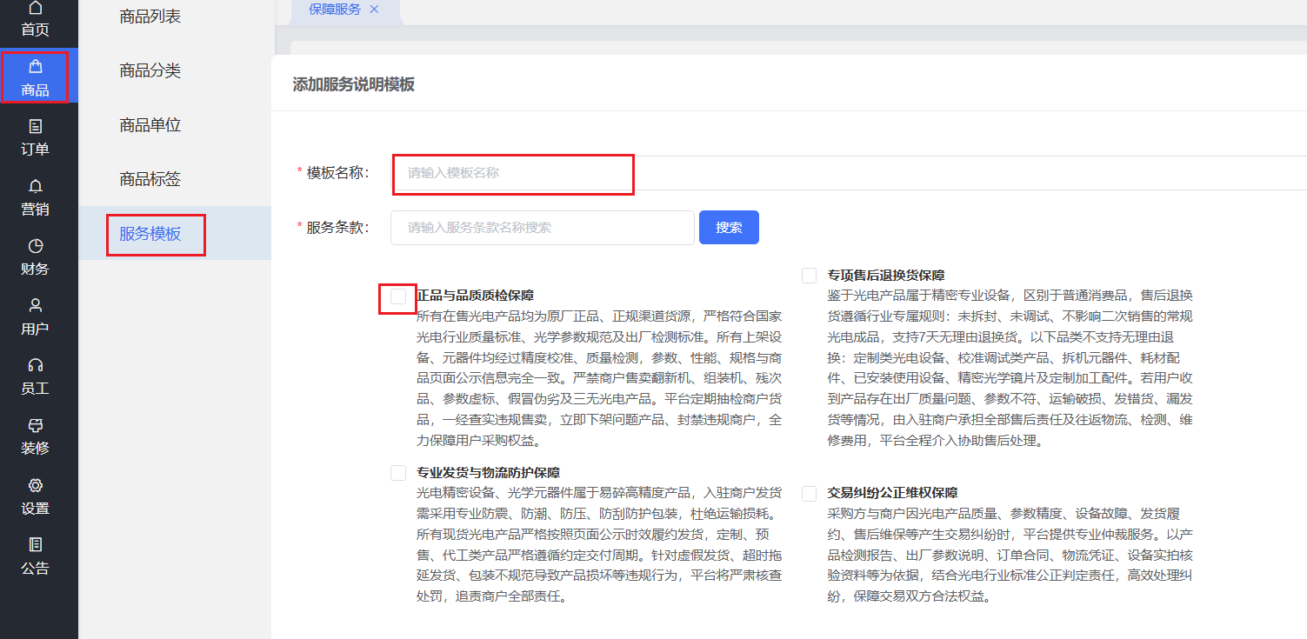This screenshot has width=1307, height=639.
Task: Click the 交易纠纷公正维权保障 title text
Action: pyautogui.click(x=892, y=492)
